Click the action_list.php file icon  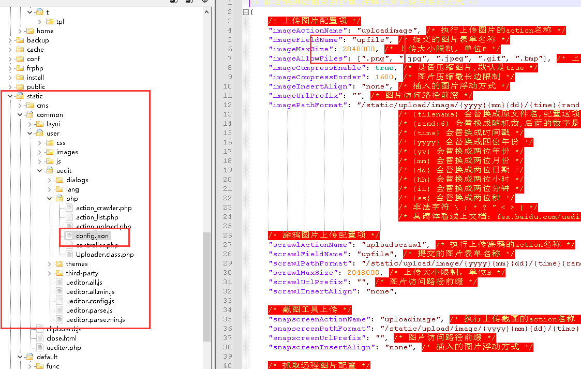point(69,217)
